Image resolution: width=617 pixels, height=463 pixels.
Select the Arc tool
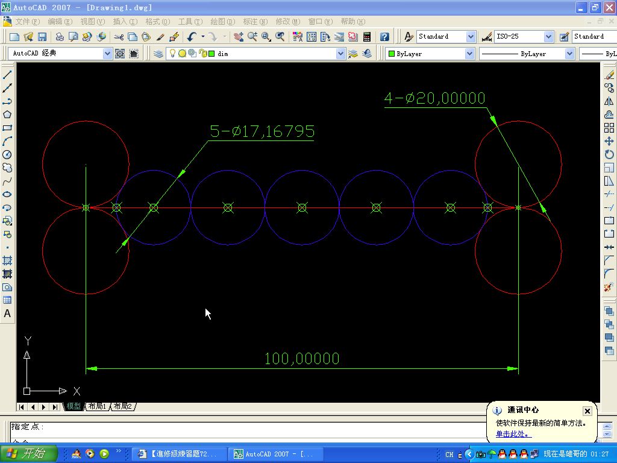[7, 141]
